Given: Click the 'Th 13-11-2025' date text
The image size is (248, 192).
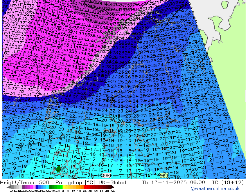Looking at the screenshot, I should tap(164, 183).
